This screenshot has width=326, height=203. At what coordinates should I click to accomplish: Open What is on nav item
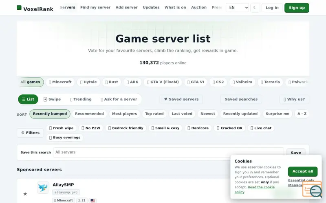click(175, 7)
